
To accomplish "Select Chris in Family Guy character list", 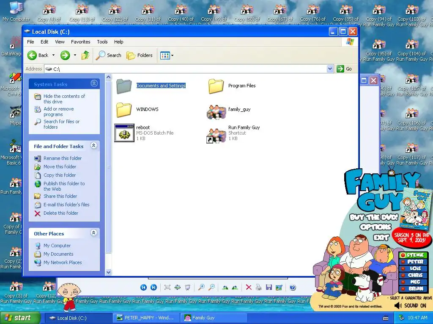I will (413, 275).
